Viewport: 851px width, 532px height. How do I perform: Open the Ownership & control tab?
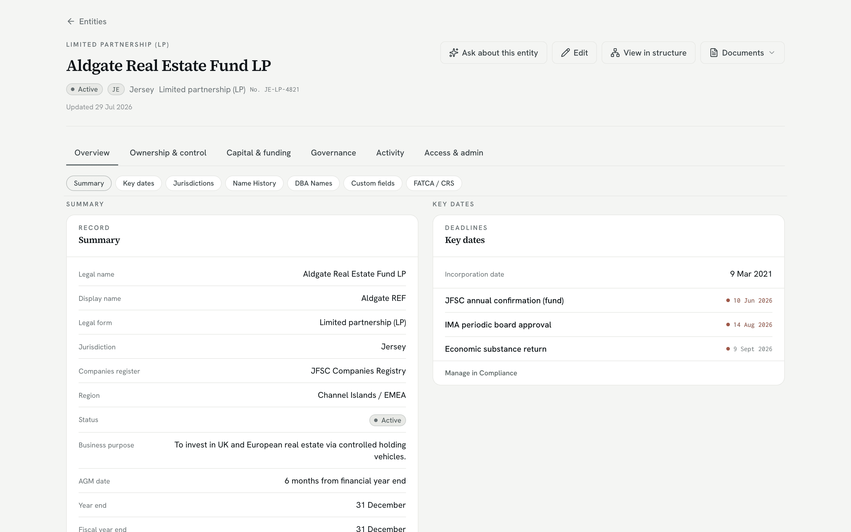click(168, 153)
